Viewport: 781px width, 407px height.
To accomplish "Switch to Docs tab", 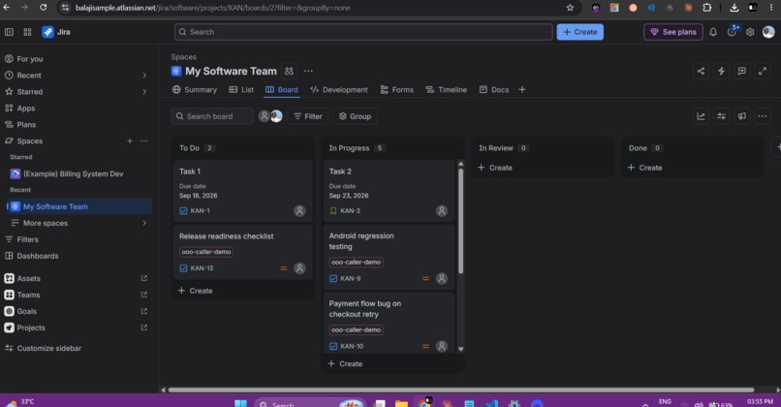I will [494, 90].
